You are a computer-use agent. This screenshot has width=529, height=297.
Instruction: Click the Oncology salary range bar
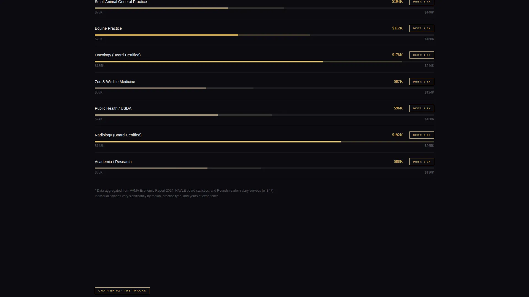tap(264, 62)
